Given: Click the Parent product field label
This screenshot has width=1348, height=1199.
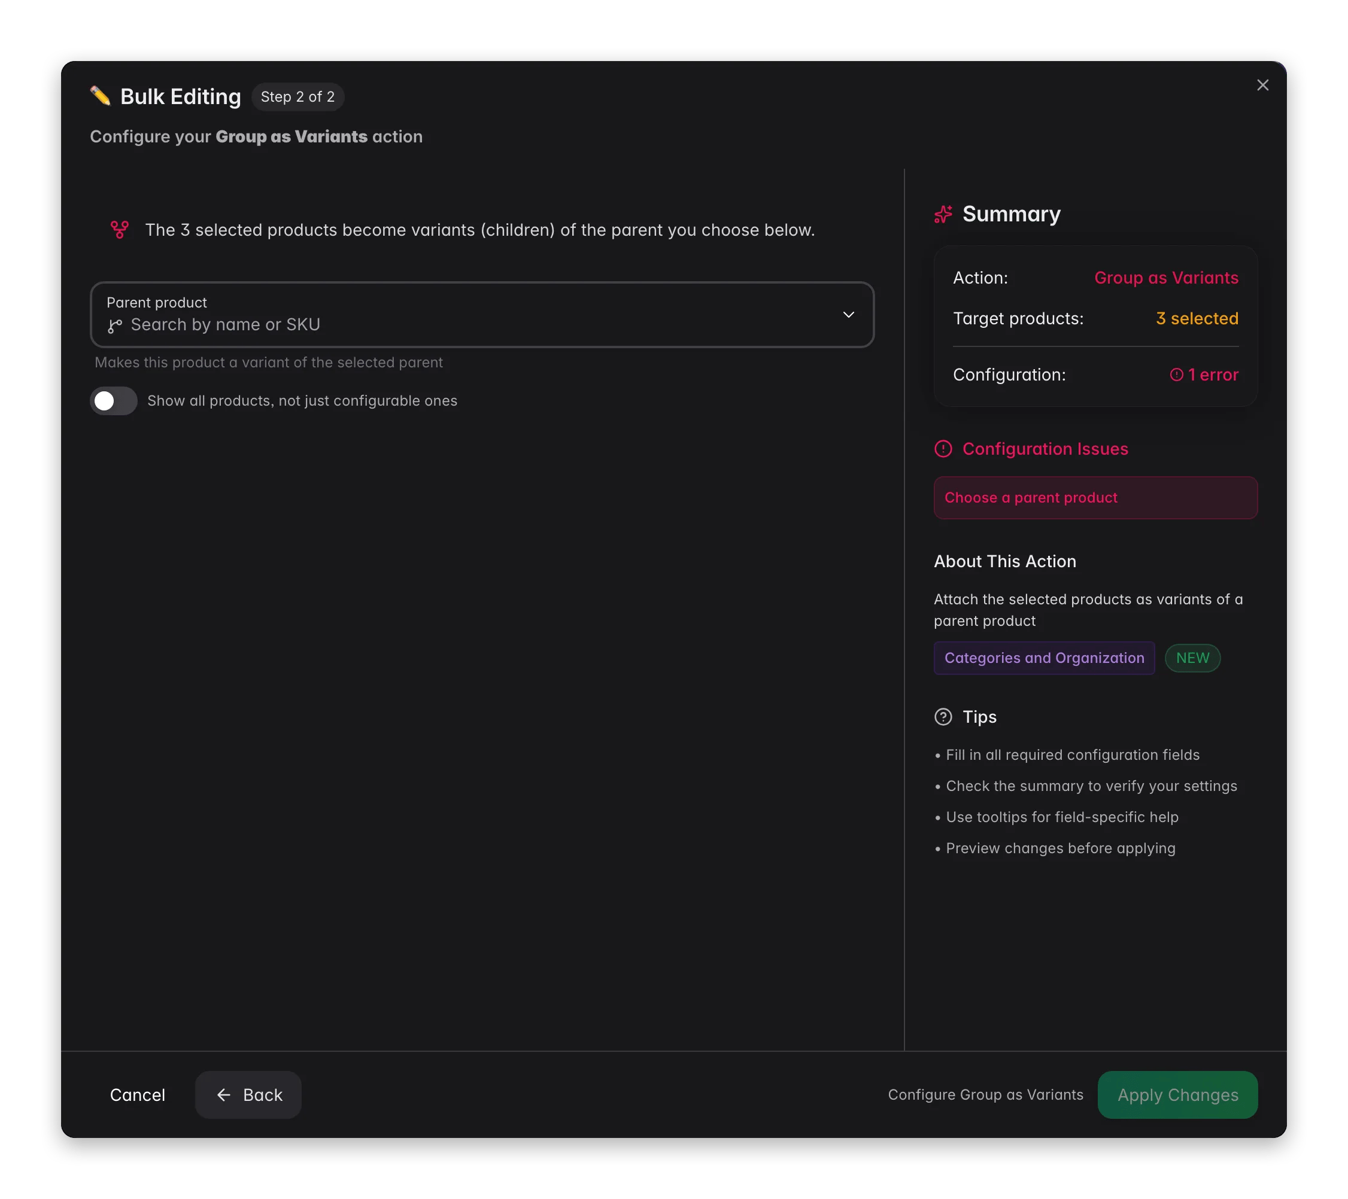Looking at the screenshot, I should tap(156, 303).
